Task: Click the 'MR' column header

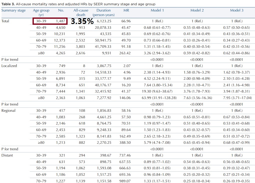Action: (126, 10)
